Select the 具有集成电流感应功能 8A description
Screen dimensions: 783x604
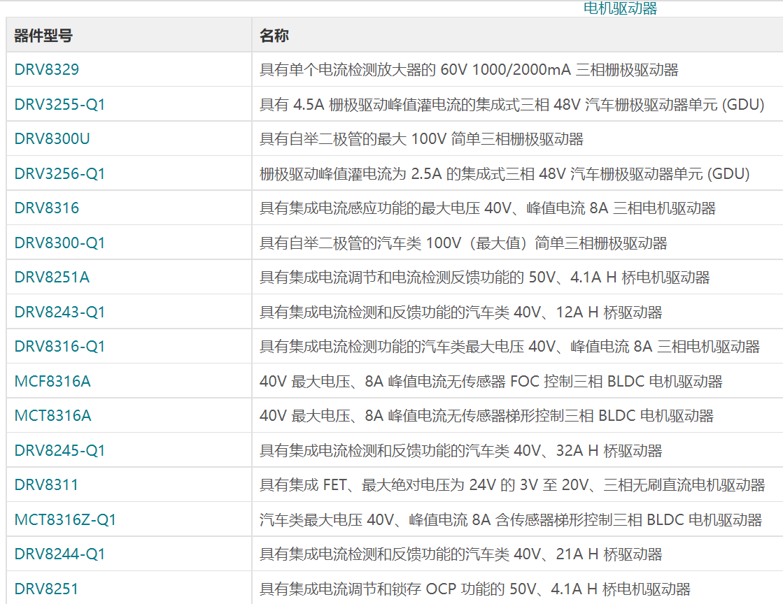[488, 208]
